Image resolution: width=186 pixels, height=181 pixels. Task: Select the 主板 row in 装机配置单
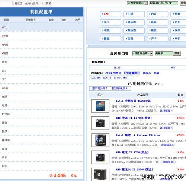42,36
